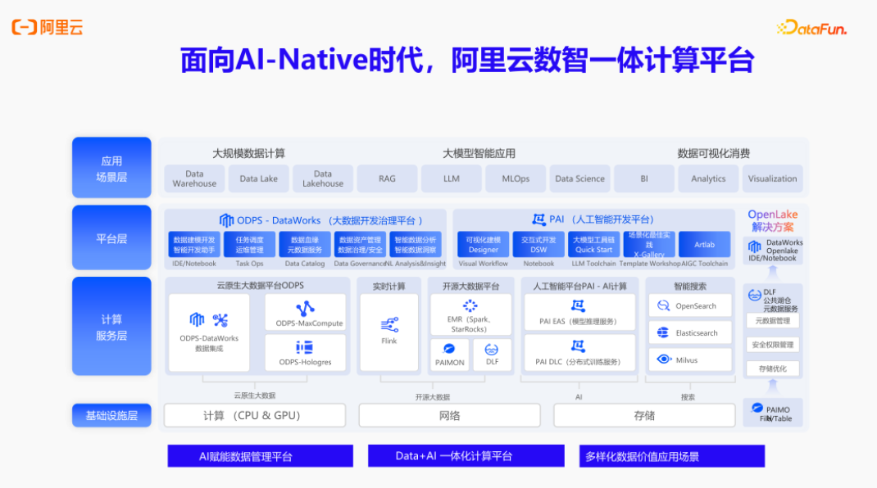Click the 任务调度 运维管理 tile

(x=249, y=244)
